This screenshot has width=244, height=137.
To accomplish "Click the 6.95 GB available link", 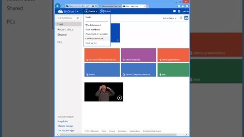I will click(66, 117).
